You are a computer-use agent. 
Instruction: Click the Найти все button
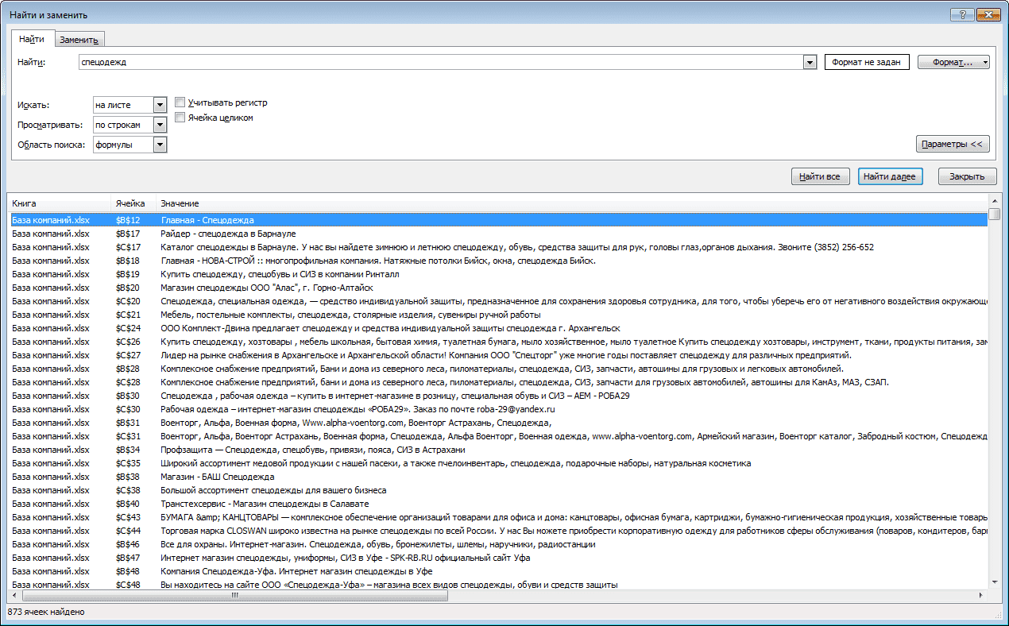tap(821, 176)
